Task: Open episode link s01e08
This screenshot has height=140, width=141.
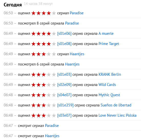Action: (64, 44)
